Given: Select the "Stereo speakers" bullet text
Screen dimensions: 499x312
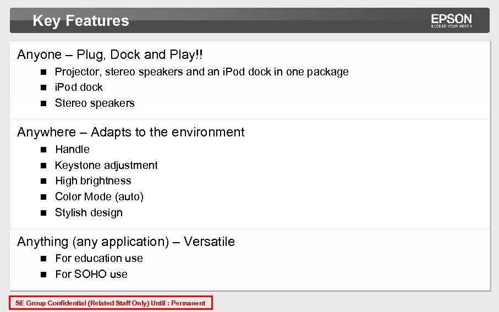Looking at the screenshot, I should pos(95,103).
